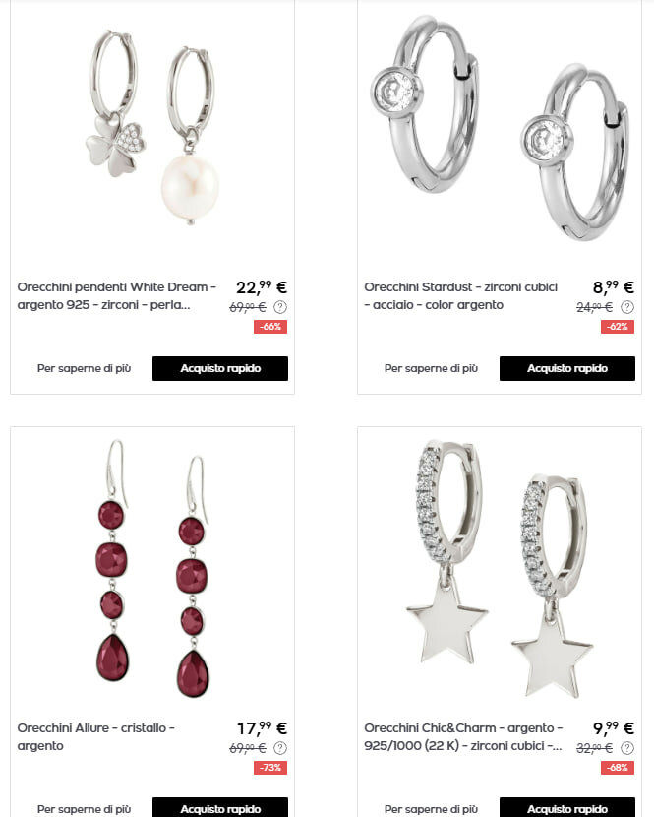Click the Orecchini Allure cristallo argento title
654x817 pixels.
pyautogui.click(x=95, y=736)
